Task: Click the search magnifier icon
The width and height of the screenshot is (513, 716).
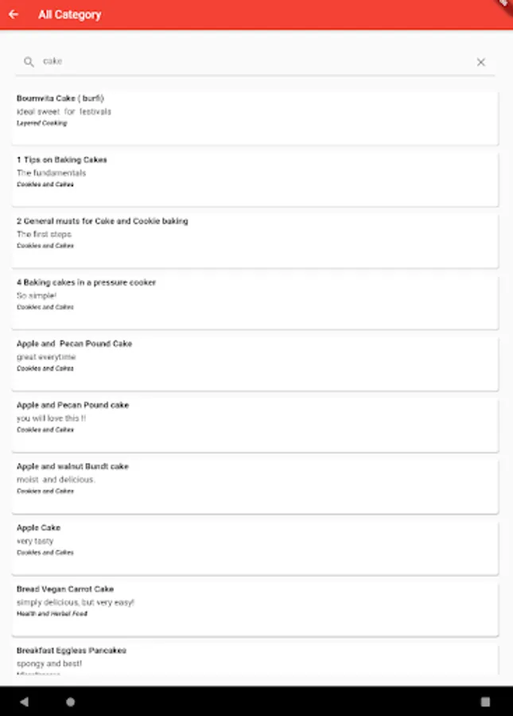Action: coord(29,61)
